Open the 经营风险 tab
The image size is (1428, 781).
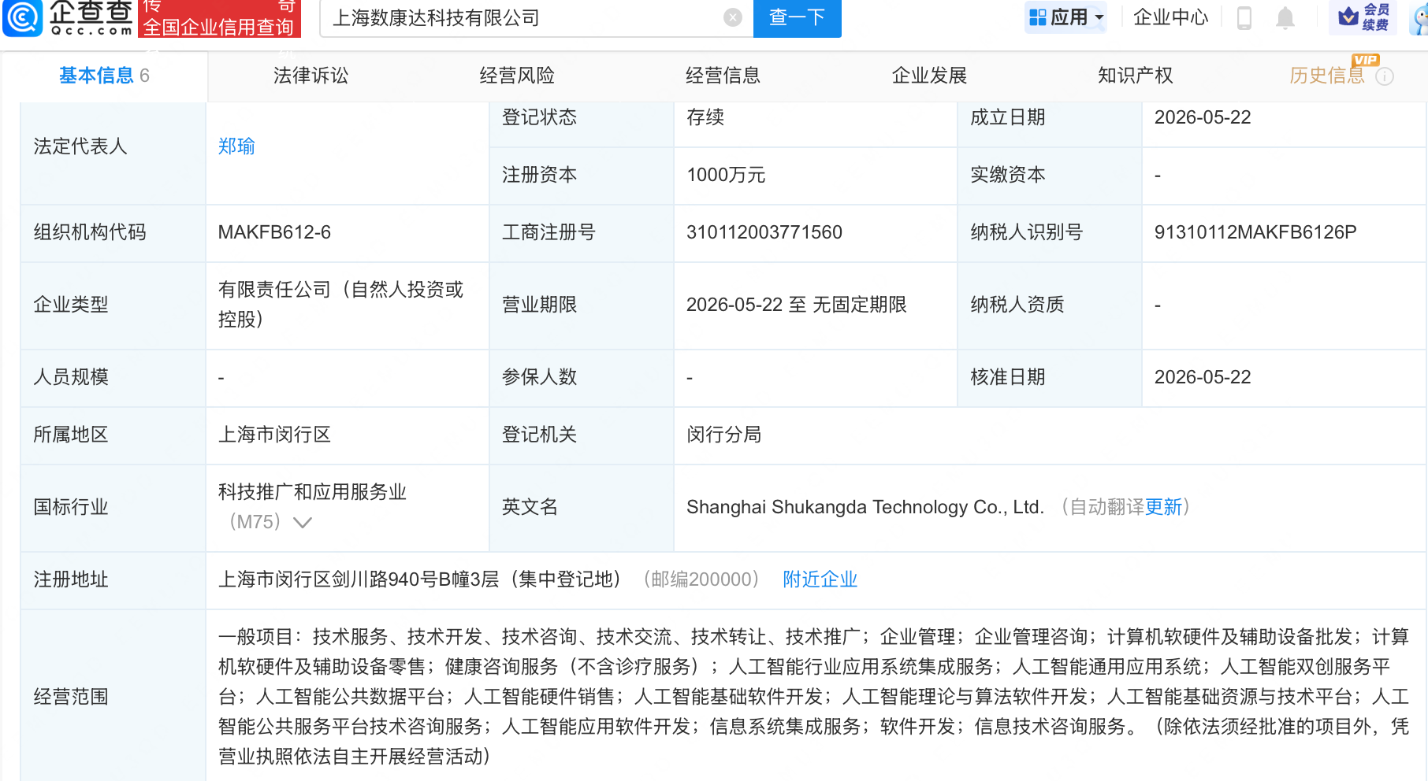[517, 76]
